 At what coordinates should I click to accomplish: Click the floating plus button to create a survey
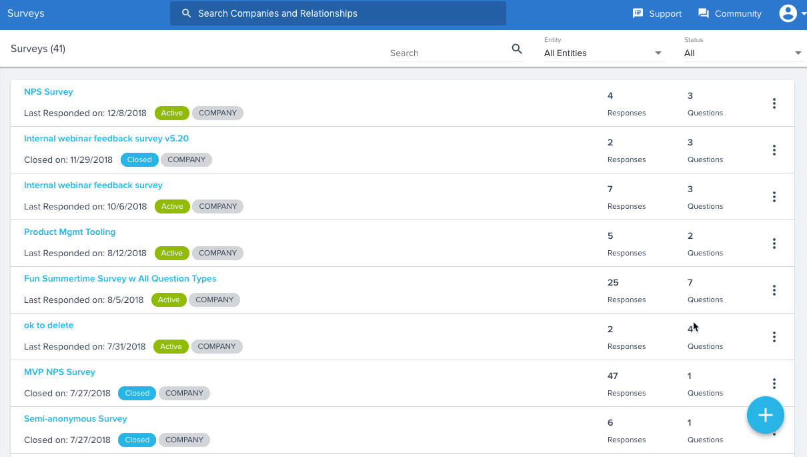click(x=765, y=415)
